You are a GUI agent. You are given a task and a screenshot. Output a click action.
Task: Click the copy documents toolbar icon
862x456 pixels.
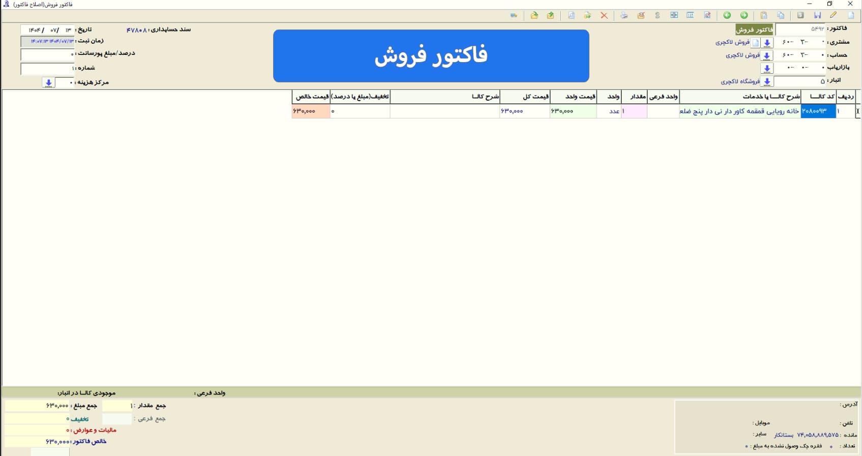[781, 15]
